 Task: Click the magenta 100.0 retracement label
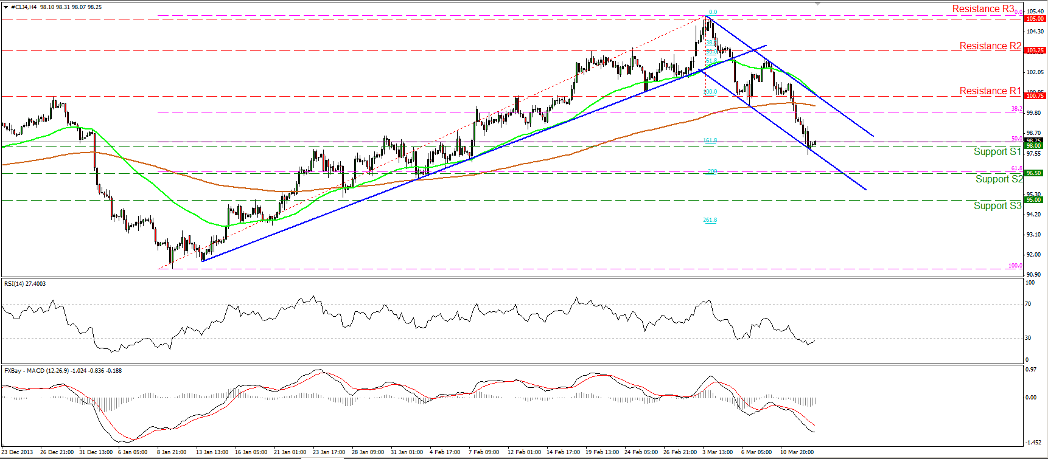point(1015,266)
